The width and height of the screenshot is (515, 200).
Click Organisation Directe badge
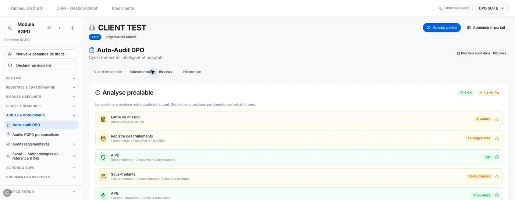pyautogui.click(x=121, y=37)
